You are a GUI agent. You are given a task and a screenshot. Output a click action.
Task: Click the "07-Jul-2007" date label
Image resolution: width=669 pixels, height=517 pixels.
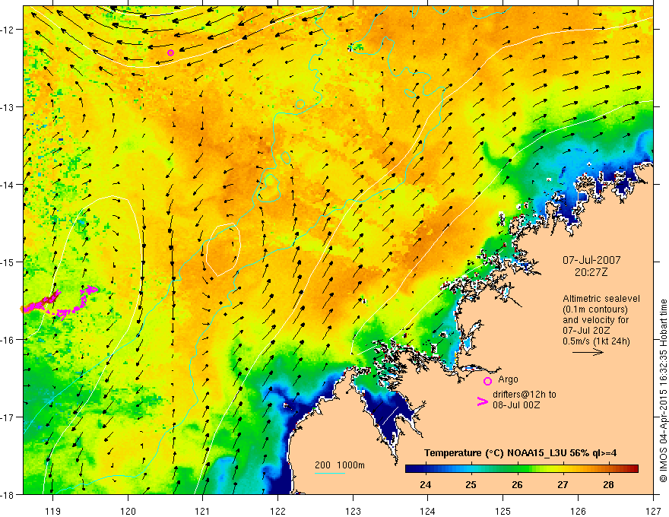591,260
